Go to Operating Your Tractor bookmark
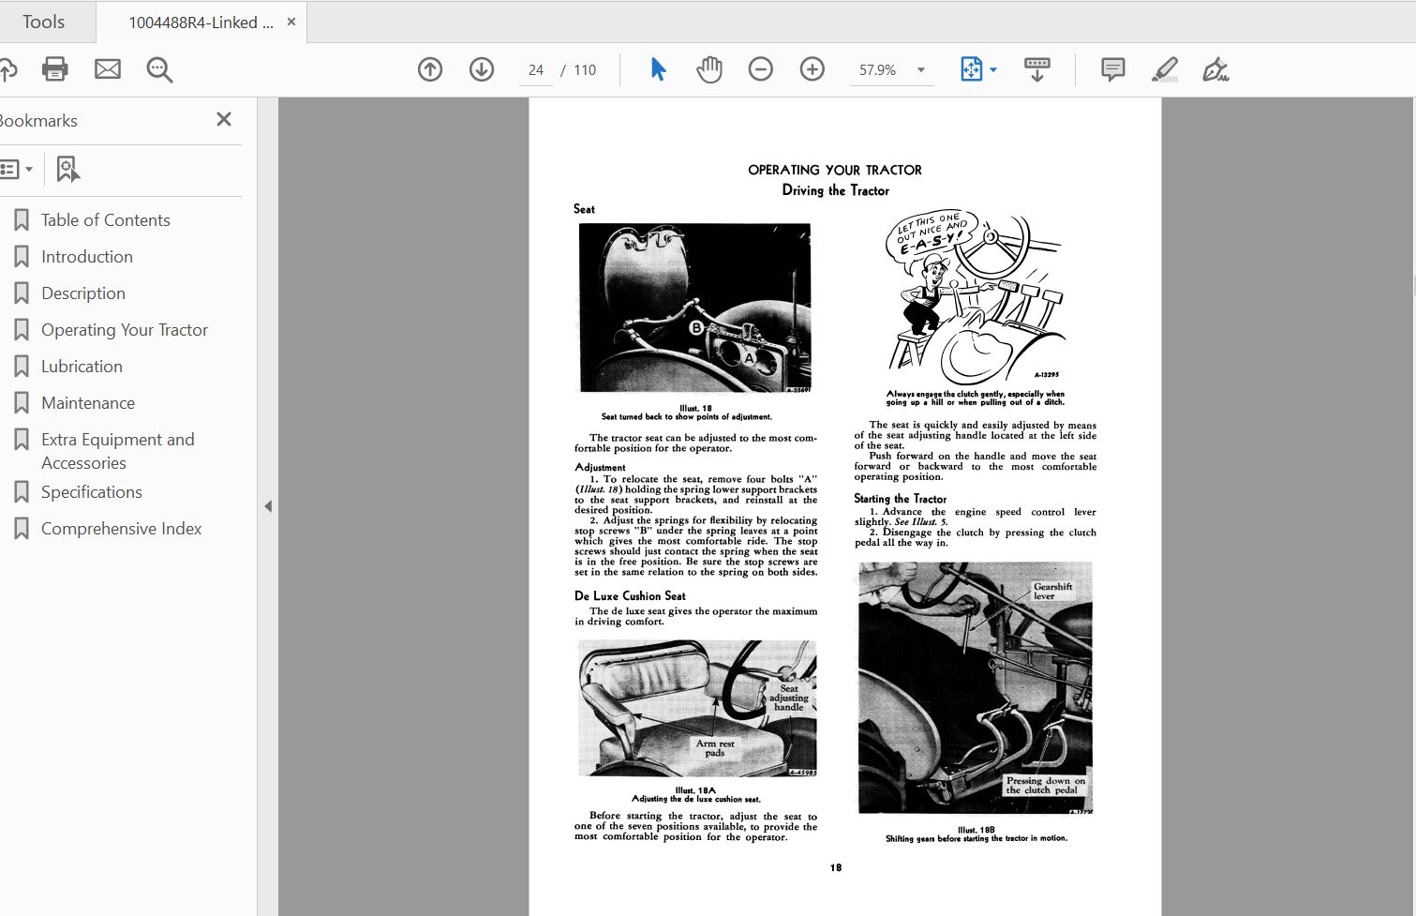The height and width of the screenshot is (916, 1416). tap(125, 330)
